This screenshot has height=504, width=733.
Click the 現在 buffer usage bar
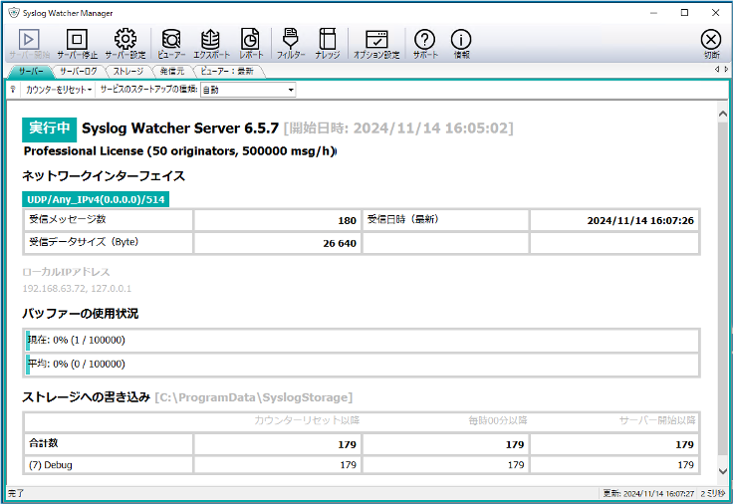click(363, 340)
